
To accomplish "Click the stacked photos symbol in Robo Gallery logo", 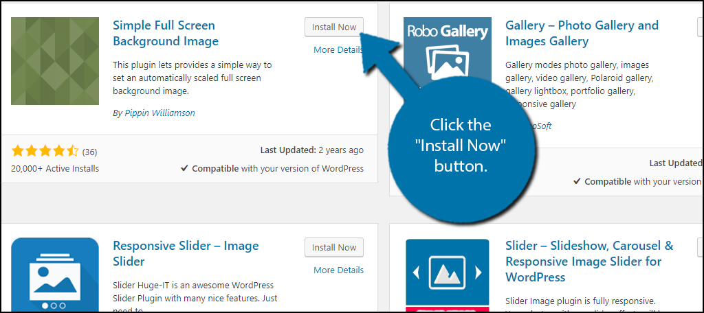I will click(447, 60).
